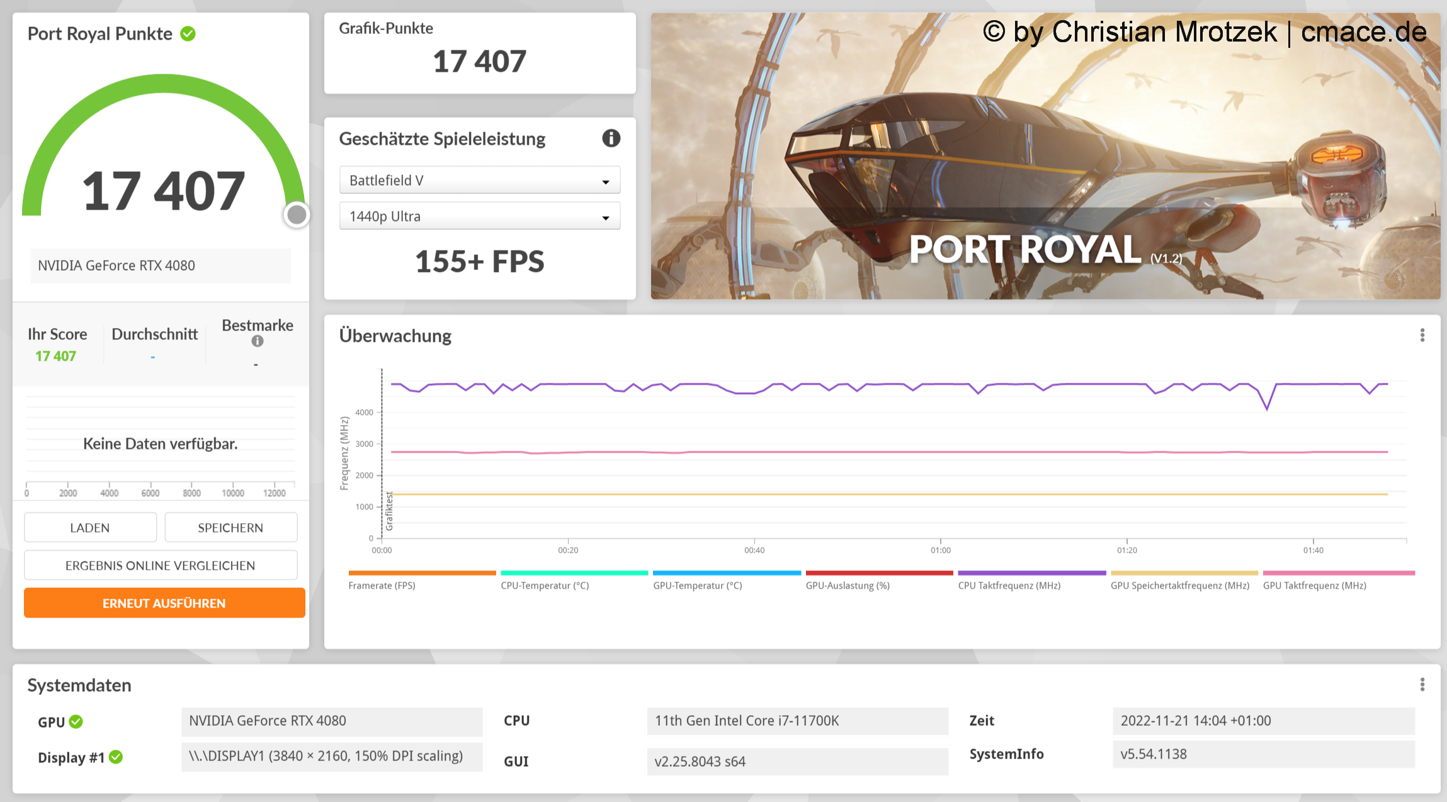Click the SPEICHERN button
Image resolution: width=1447 pixels, height=802 pixels.
pos(230,528)
